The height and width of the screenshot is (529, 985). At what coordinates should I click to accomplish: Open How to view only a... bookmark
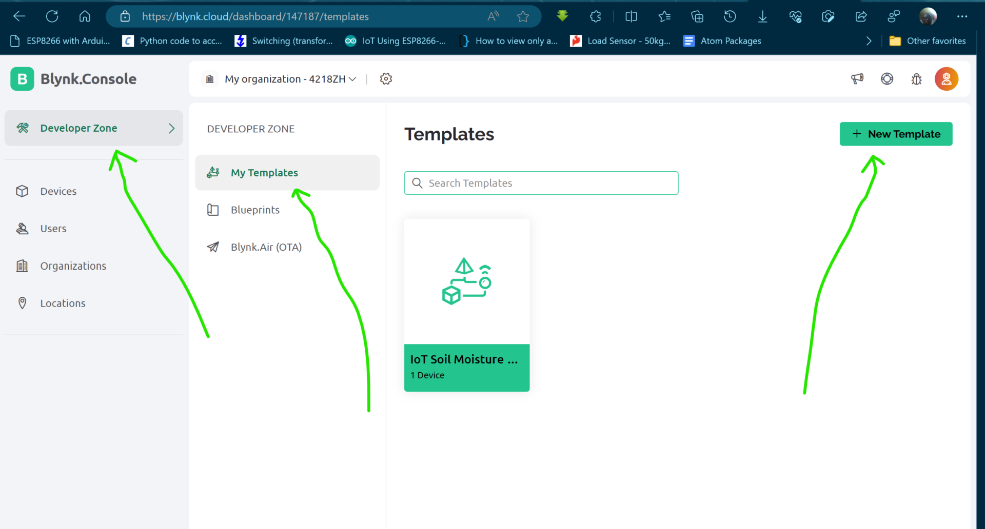pos(508,41)
